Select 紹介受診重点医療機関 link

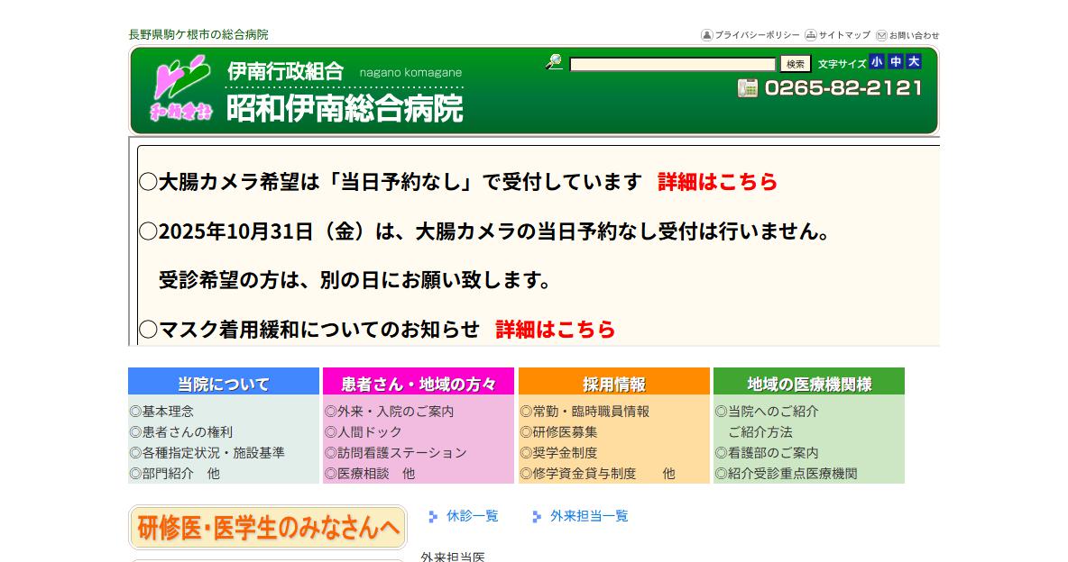coord(786,474)
